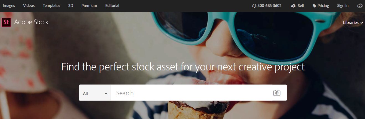The image size is (365, 119).
Task: Expand the All asset type dropdown
Action: pyautogui.click(x=95, y=93)
